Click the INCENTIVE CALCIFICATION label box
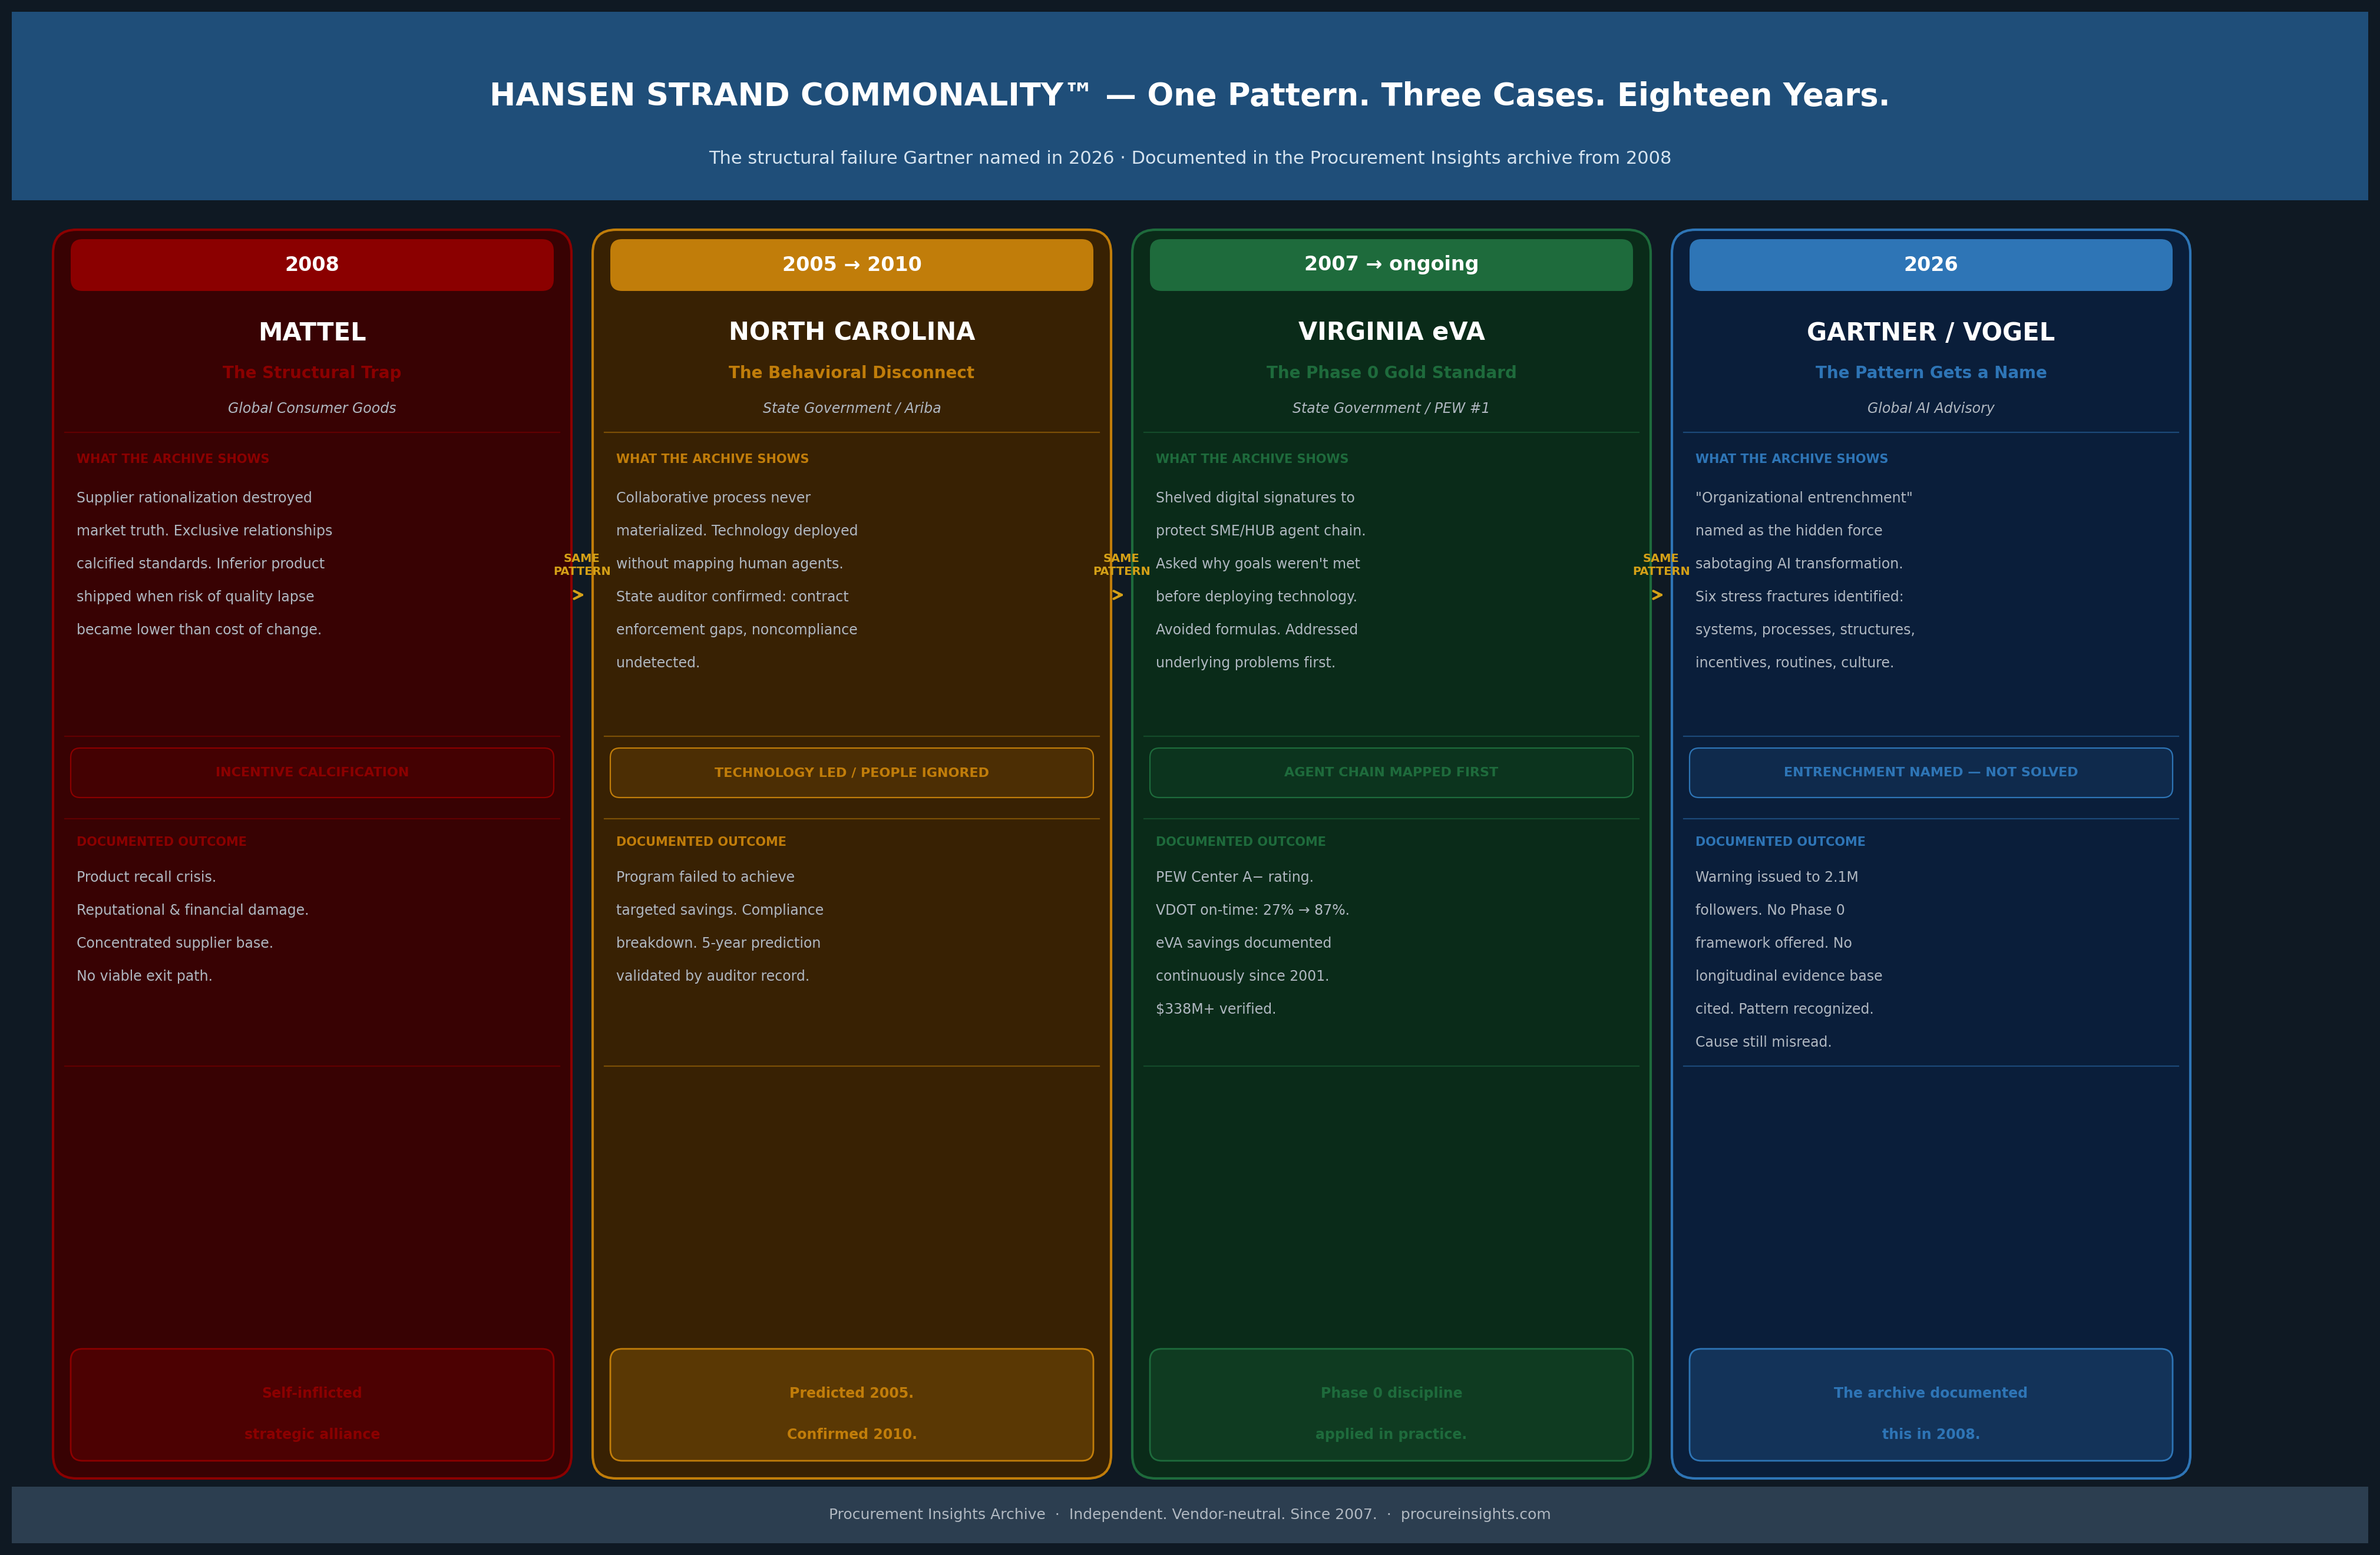This screenshot has height=1555, width=2380. (311, 772)
